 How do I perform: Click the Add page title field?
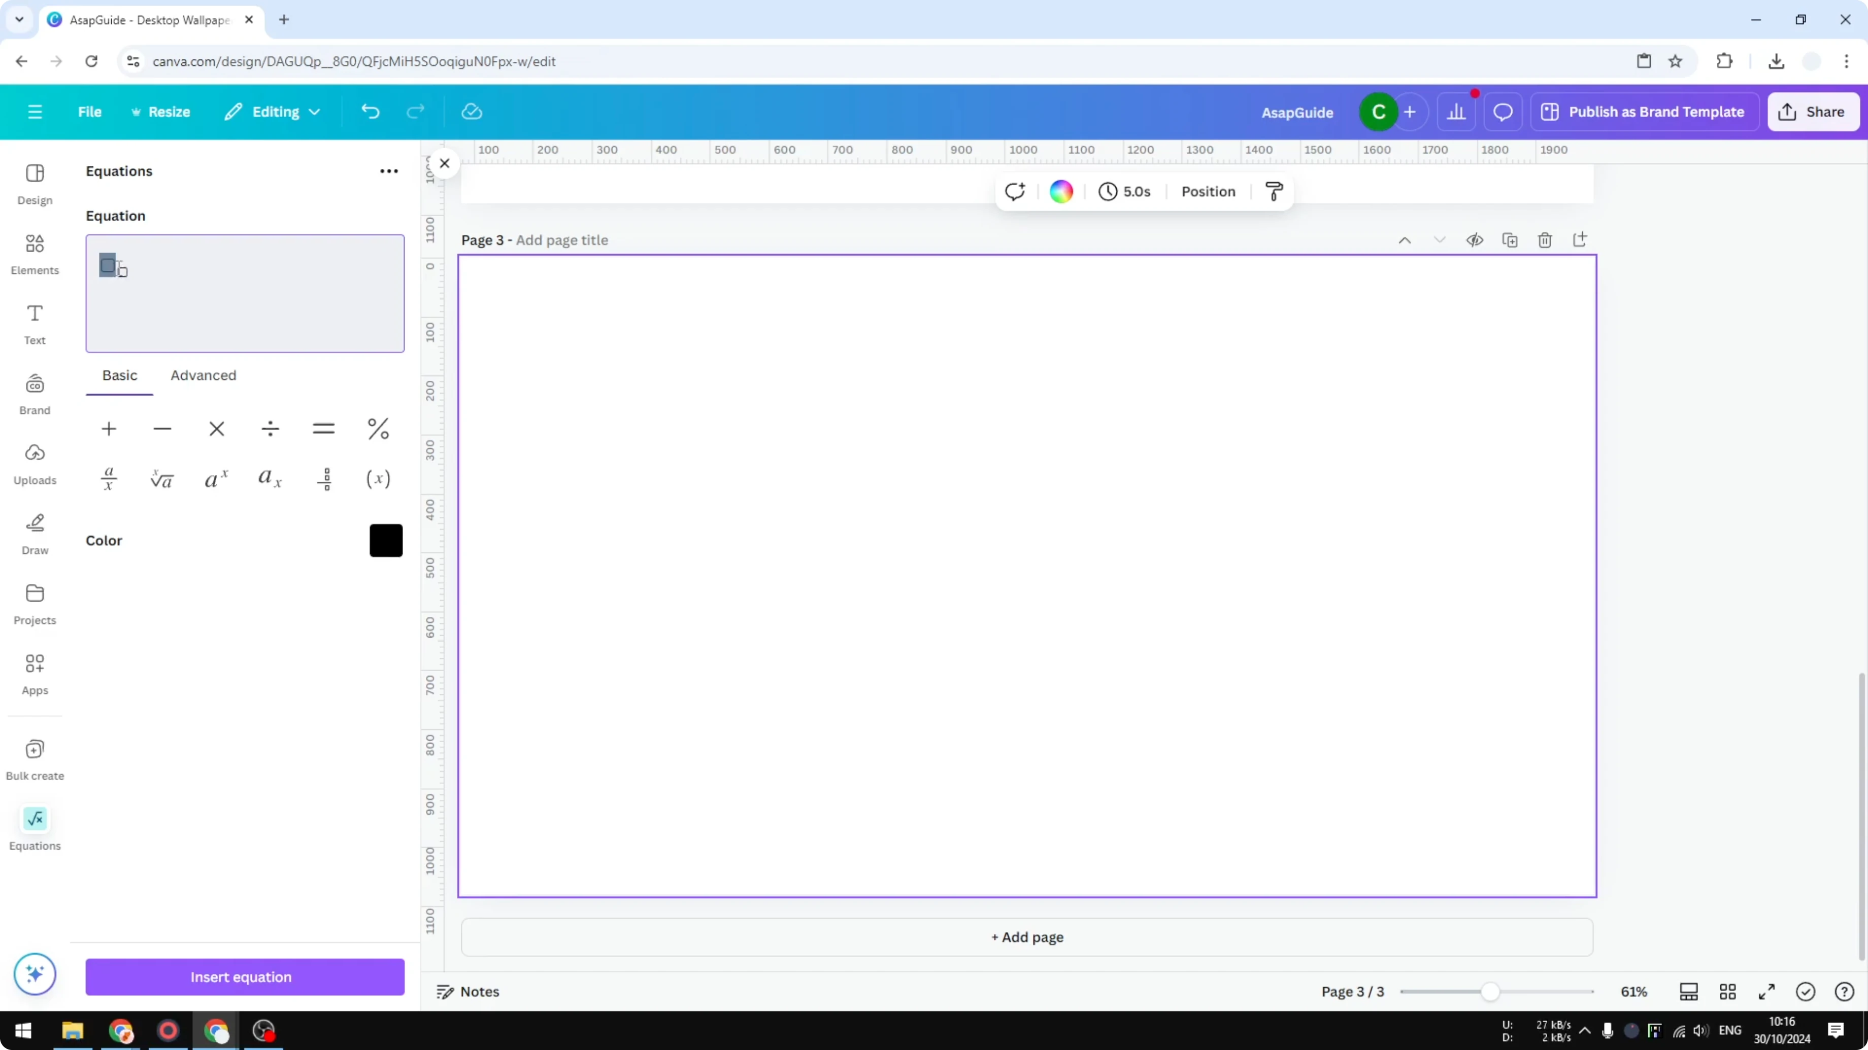pyautogui.click(x=562, y=240)
